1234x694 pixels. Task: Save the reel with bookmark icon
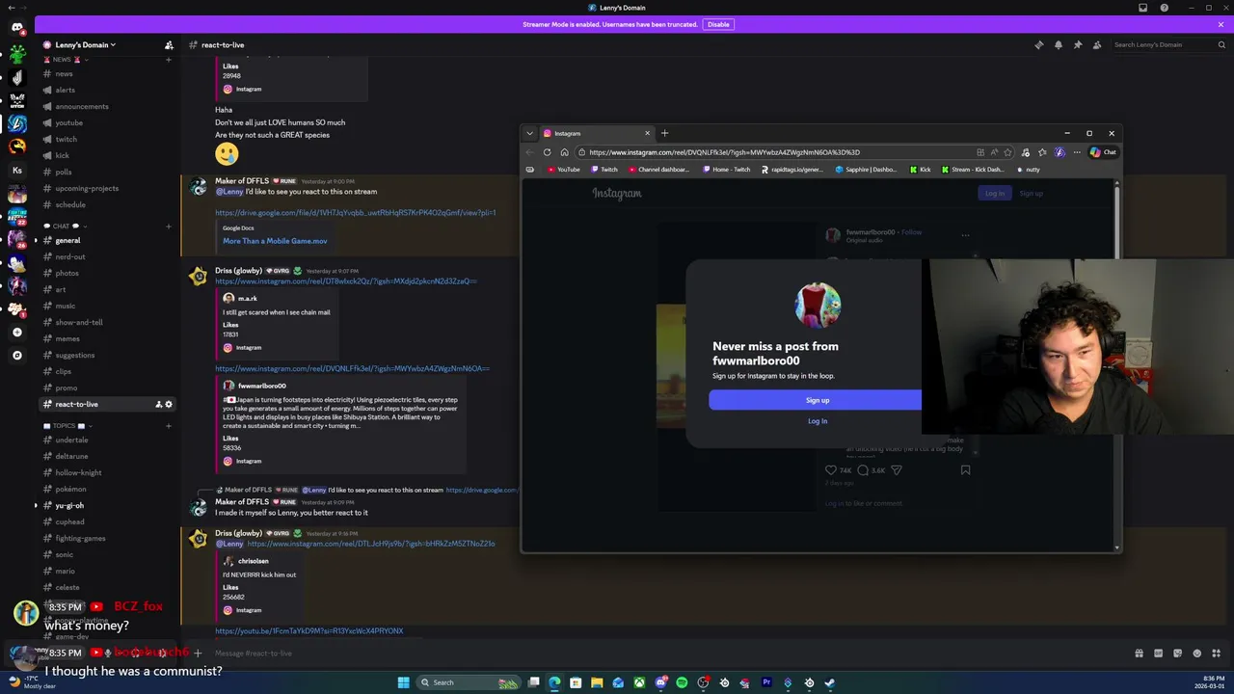(x=965, y=470)
